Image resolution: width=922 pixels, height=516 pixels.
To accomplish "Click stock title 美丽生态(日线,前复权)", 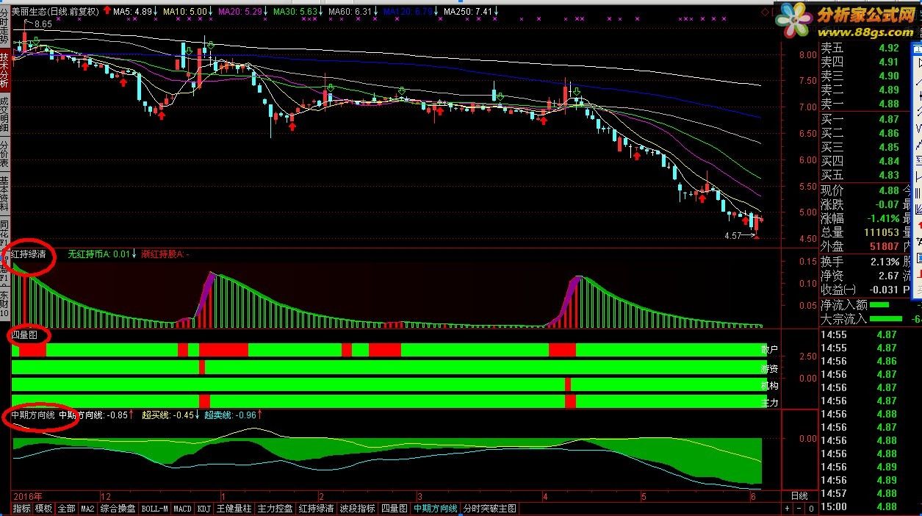I will [x=55, y=12].
